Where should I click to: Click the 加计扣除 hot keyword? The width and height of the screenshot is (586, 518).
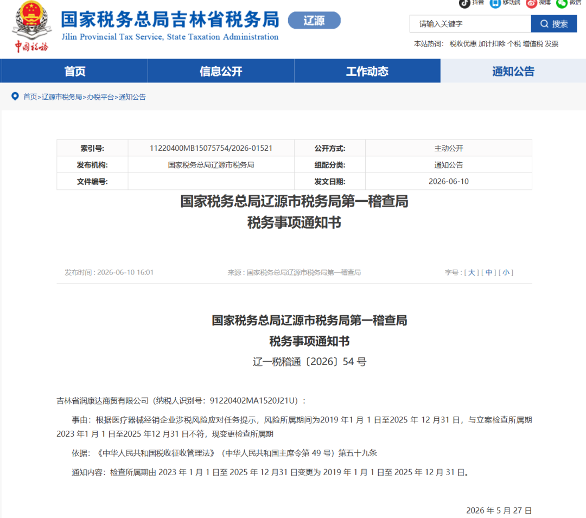tap(492, 44)
